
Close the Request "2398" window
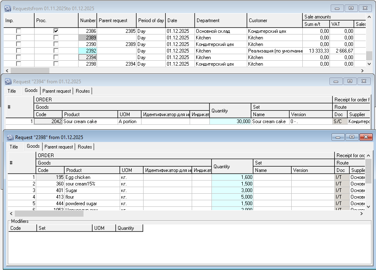tap(365, 137)
